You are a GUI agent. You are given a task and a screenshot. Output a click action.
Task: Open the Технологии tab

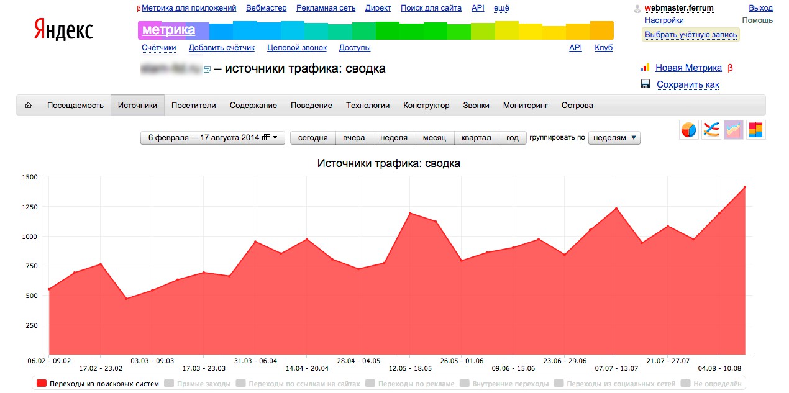tap(368, 106)
